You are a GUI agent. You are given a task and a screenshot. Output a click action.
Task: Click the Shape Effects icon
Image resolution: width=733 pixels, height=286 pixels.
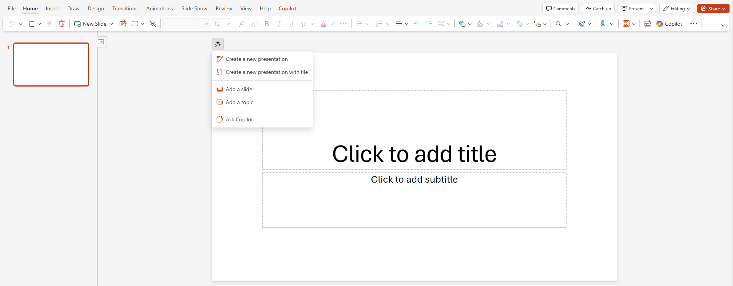click(x=519, y=24)
